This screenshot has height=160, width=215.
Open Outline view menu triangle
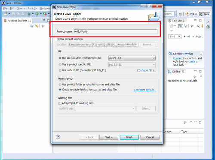click(x=201, y=76)
